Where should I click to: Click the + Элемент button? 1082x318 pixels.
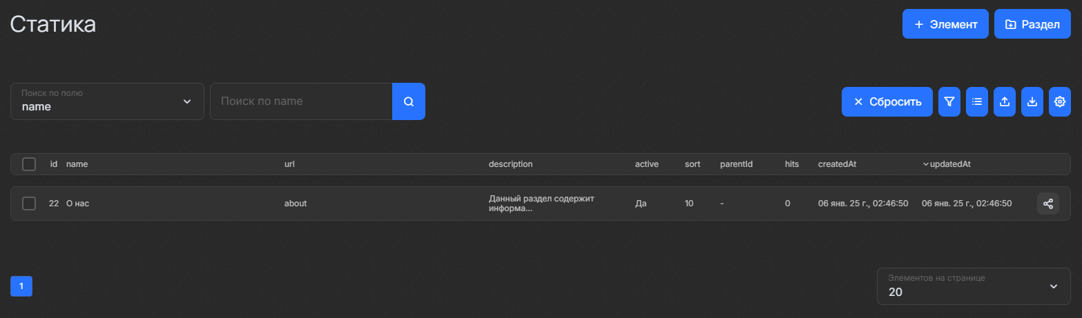[945, 24]
